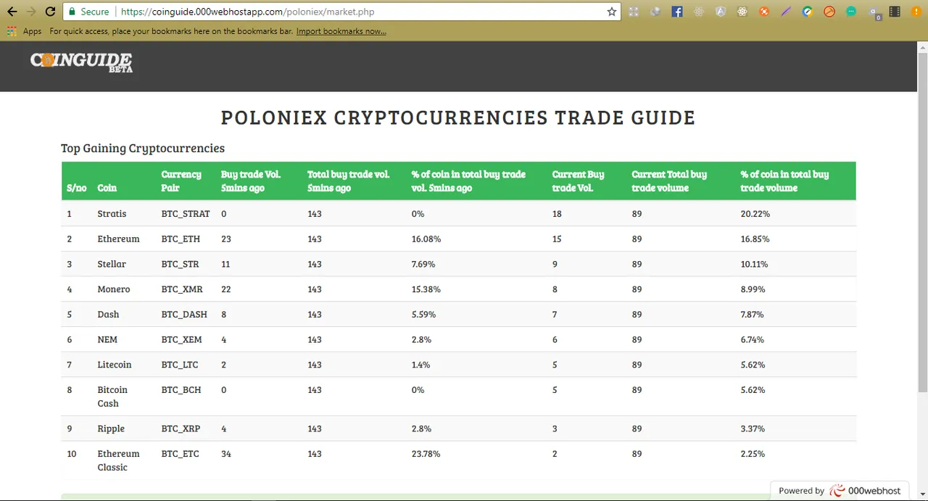
Task: Click the orange exclamation alert icon
Action: 916,12
